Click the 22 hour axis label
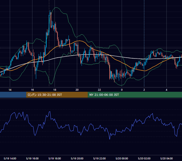 tap(99, 90)
